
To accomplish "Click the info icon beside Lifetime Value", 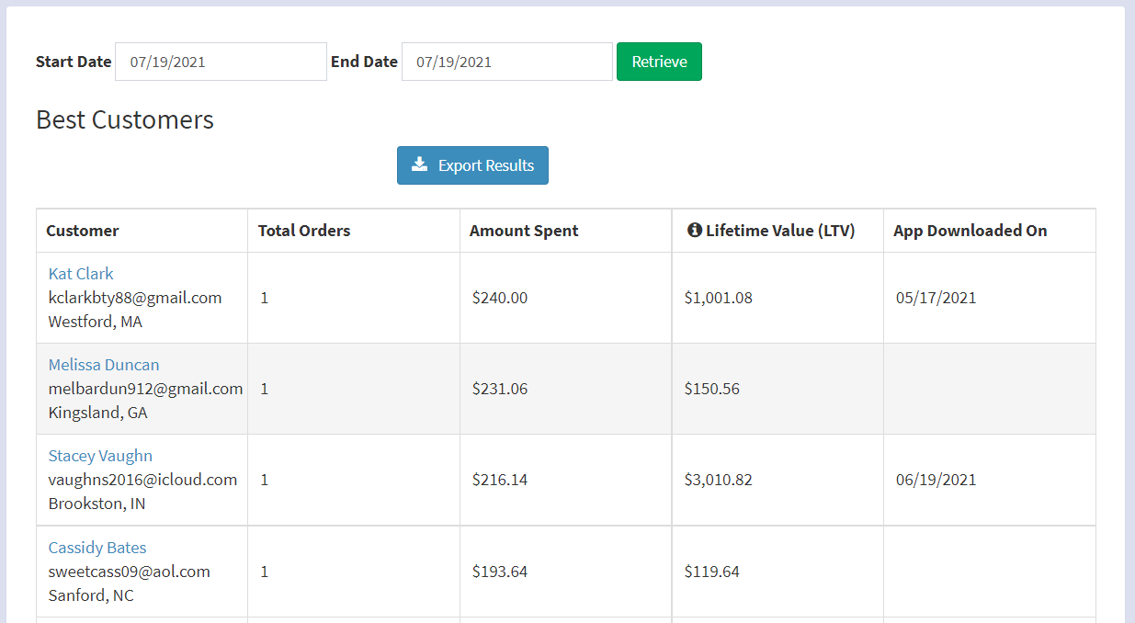I will click(695, 231).
